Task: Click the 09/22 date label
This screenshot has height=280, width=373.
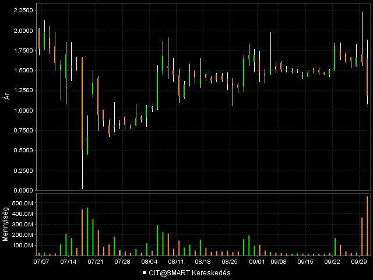Action: point(332,262)
